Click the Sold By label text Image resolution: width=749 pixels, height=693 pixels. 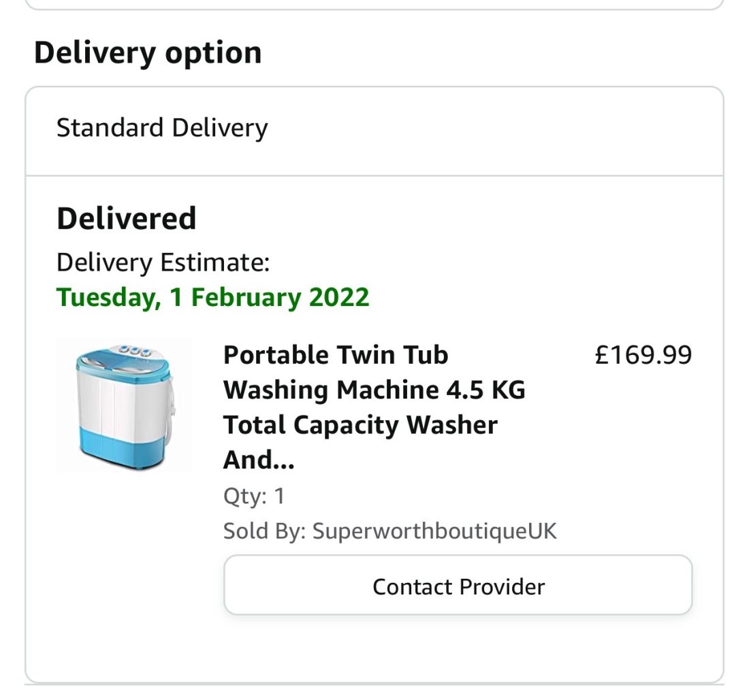265,531
